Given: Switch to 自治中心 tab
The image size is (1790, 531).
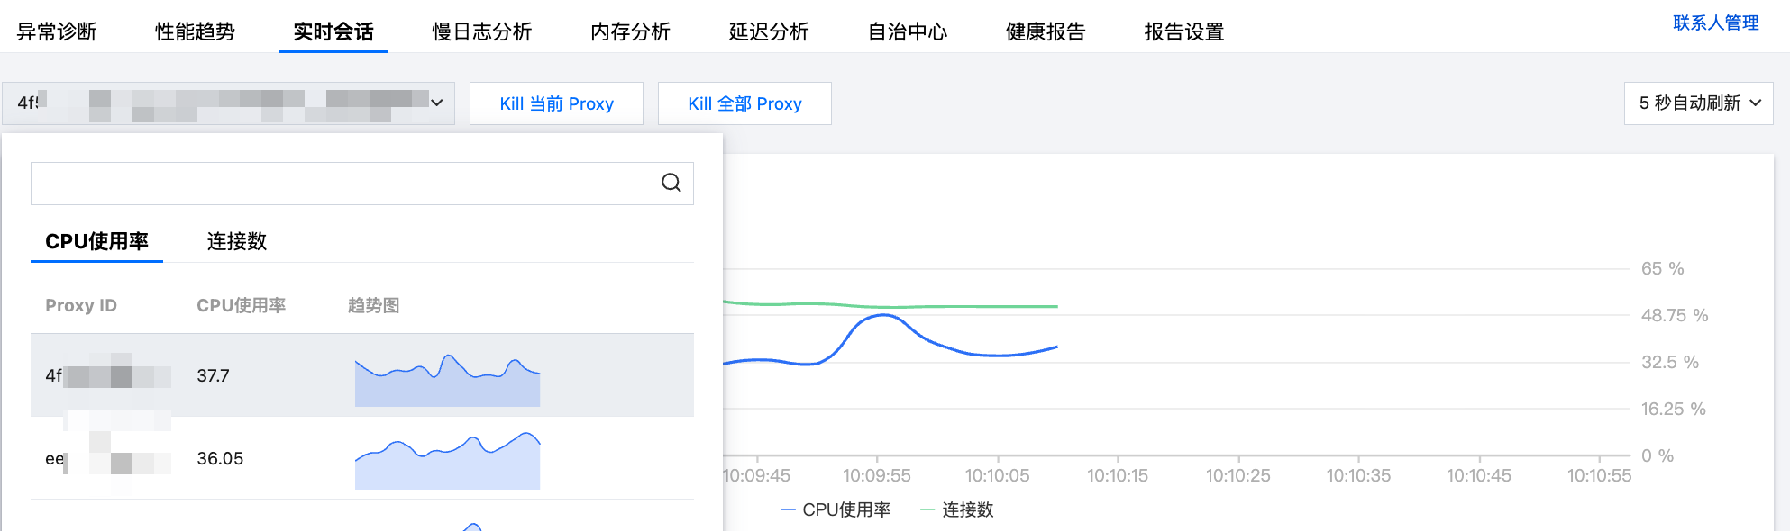Looking at the screenshot, I should point(908,31).
